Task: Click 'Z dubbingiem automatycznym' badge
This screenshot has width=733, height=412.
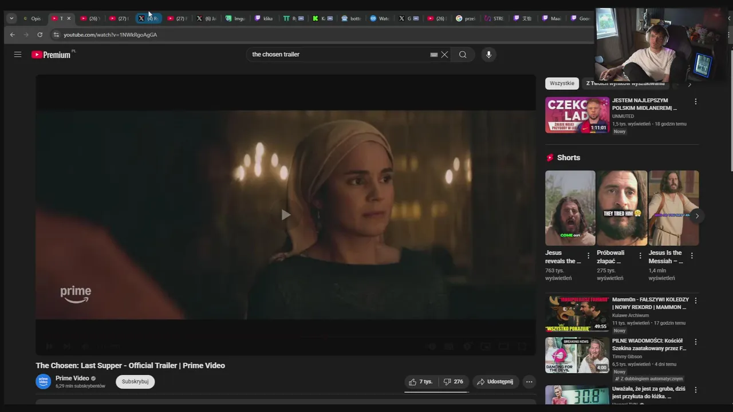Action: click(649, 379)
